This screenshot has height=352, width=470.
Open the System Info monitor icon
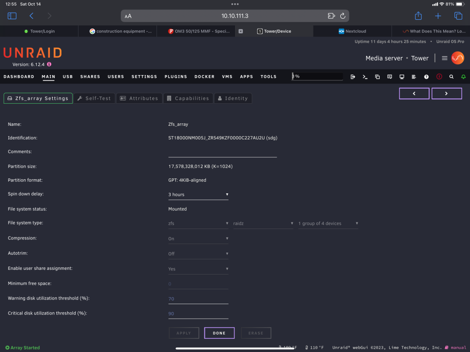coord(402,77)
